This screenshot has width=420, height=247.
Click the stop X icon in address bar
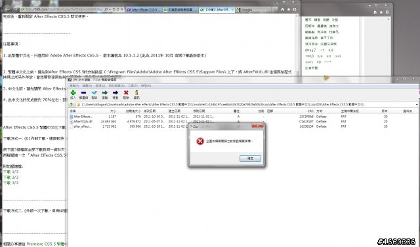pos(122,9)
